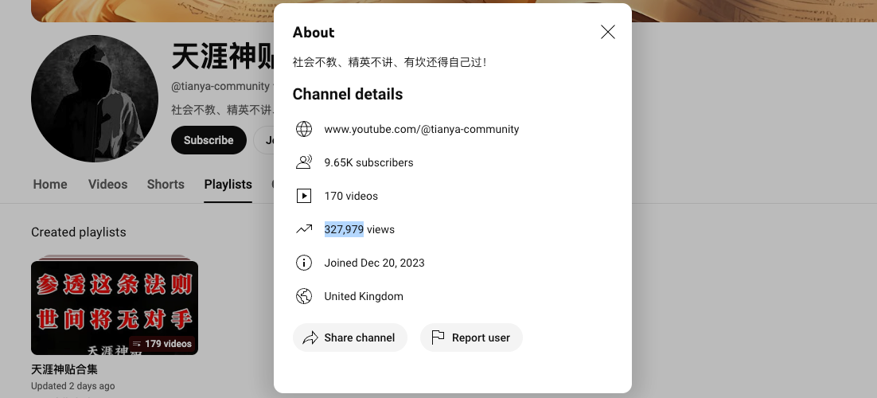
Task: Click the flag icon in Report user
Action: [438, 338]
